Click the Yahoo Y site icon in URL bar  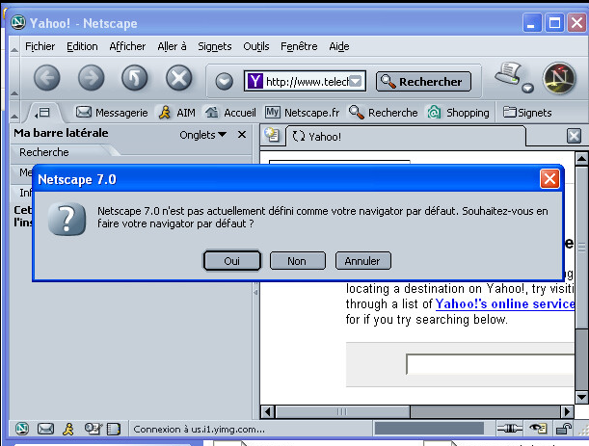pyautogui.click(x=255, y=81)
